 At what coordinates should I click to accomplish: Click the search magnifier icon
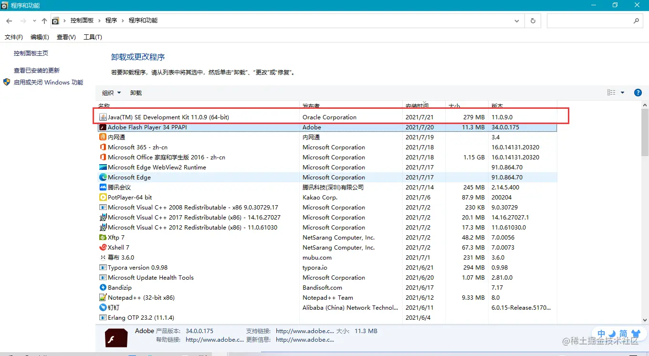click(x=636, y=21)
